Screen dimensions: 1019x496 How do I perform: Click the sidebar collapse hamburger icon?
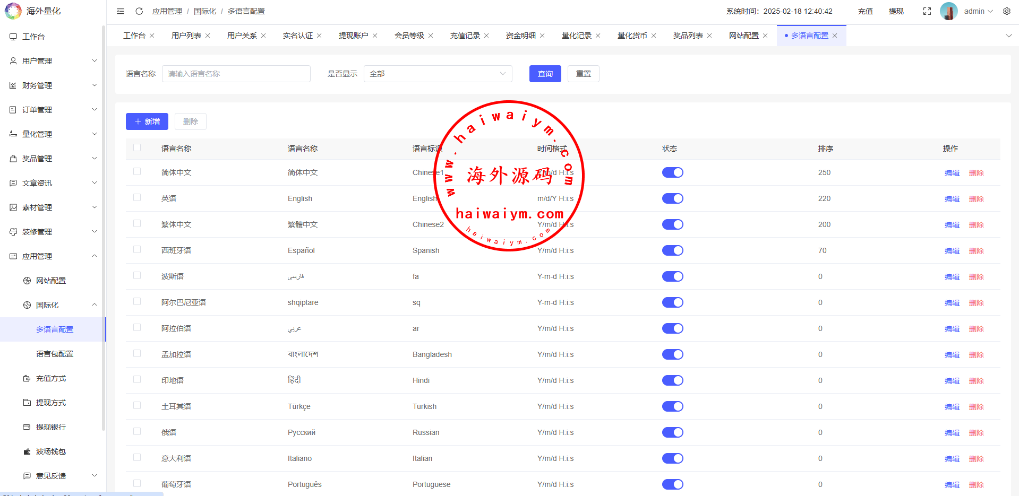coord(121,11)
